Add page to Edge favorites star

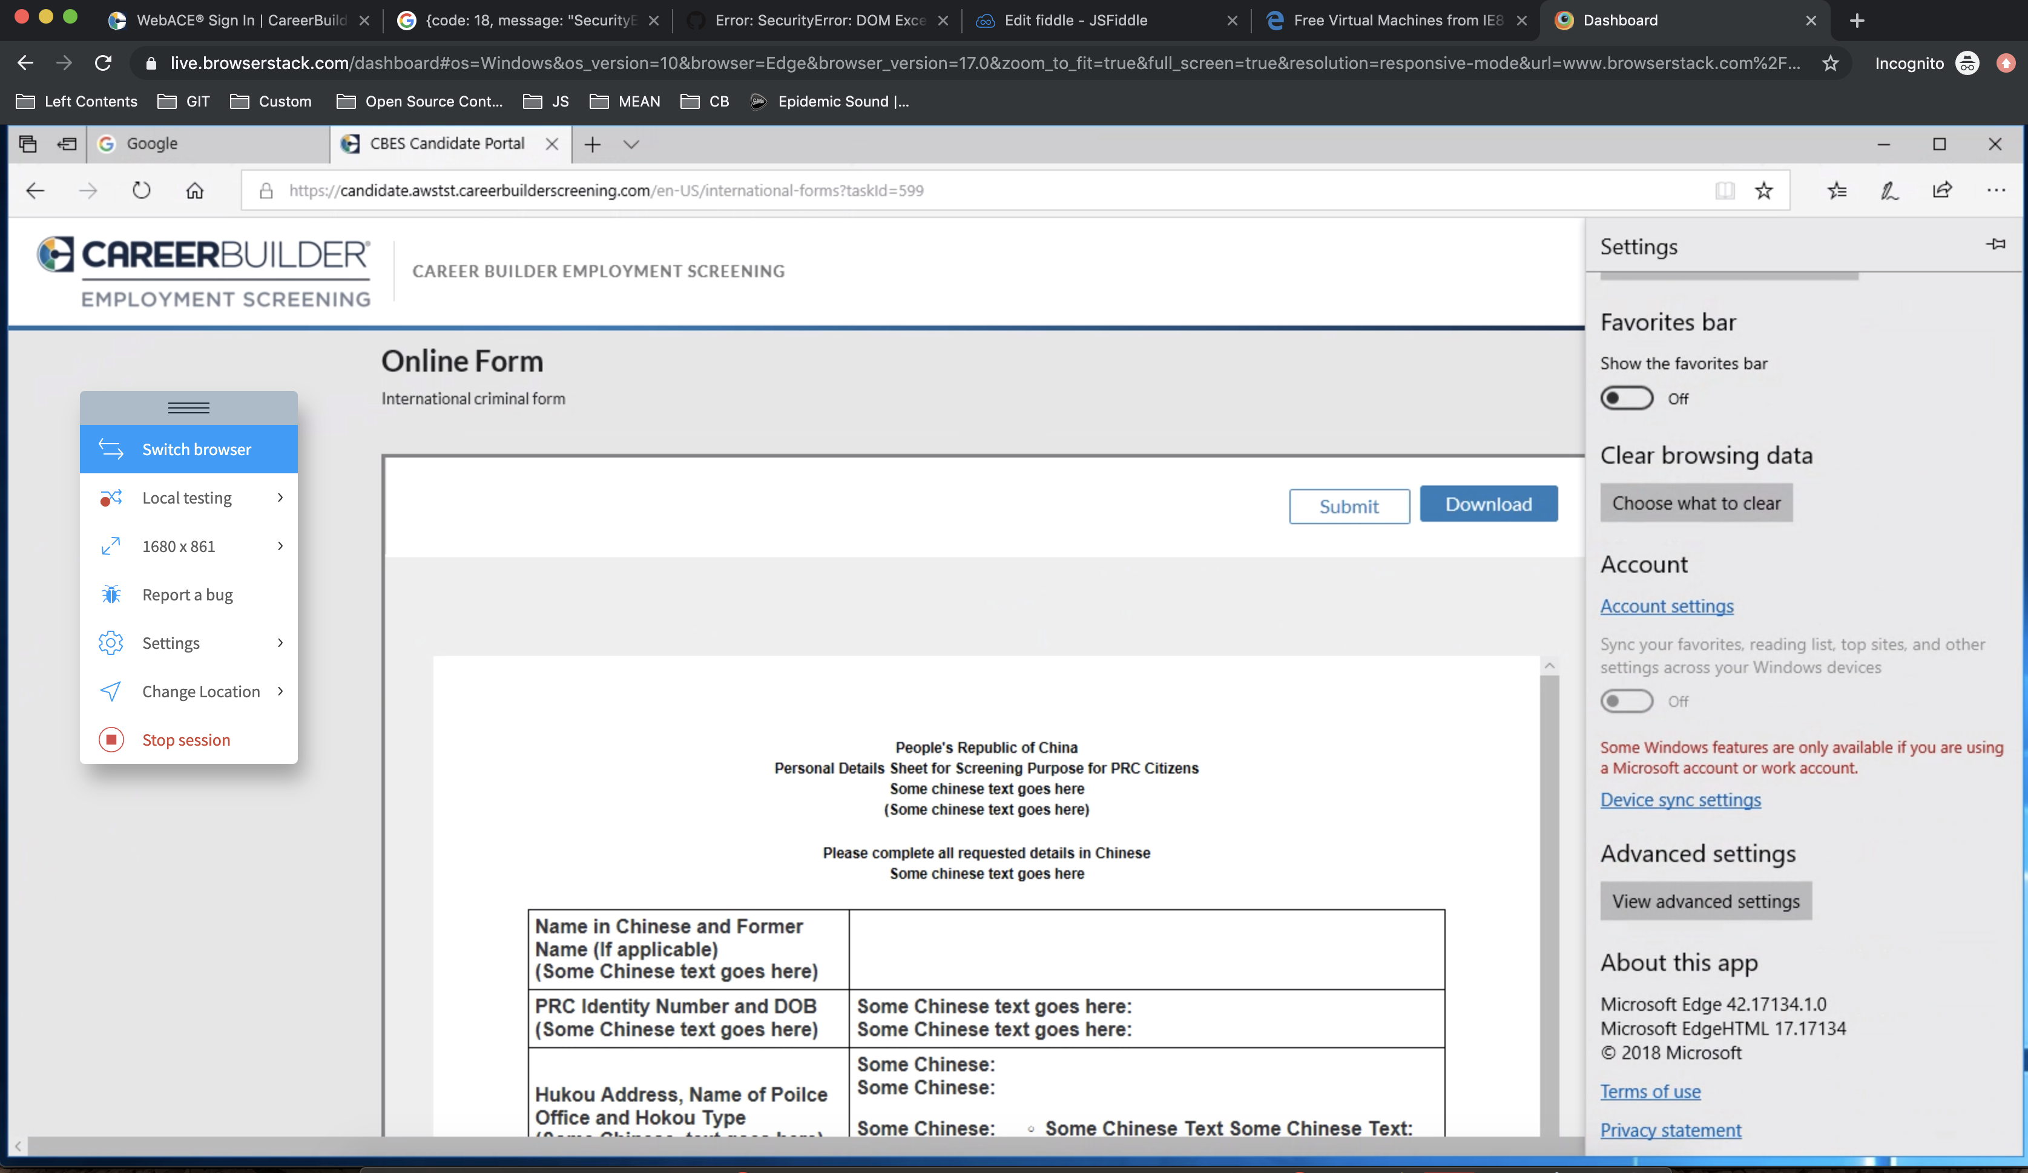tap(1764, 191)
